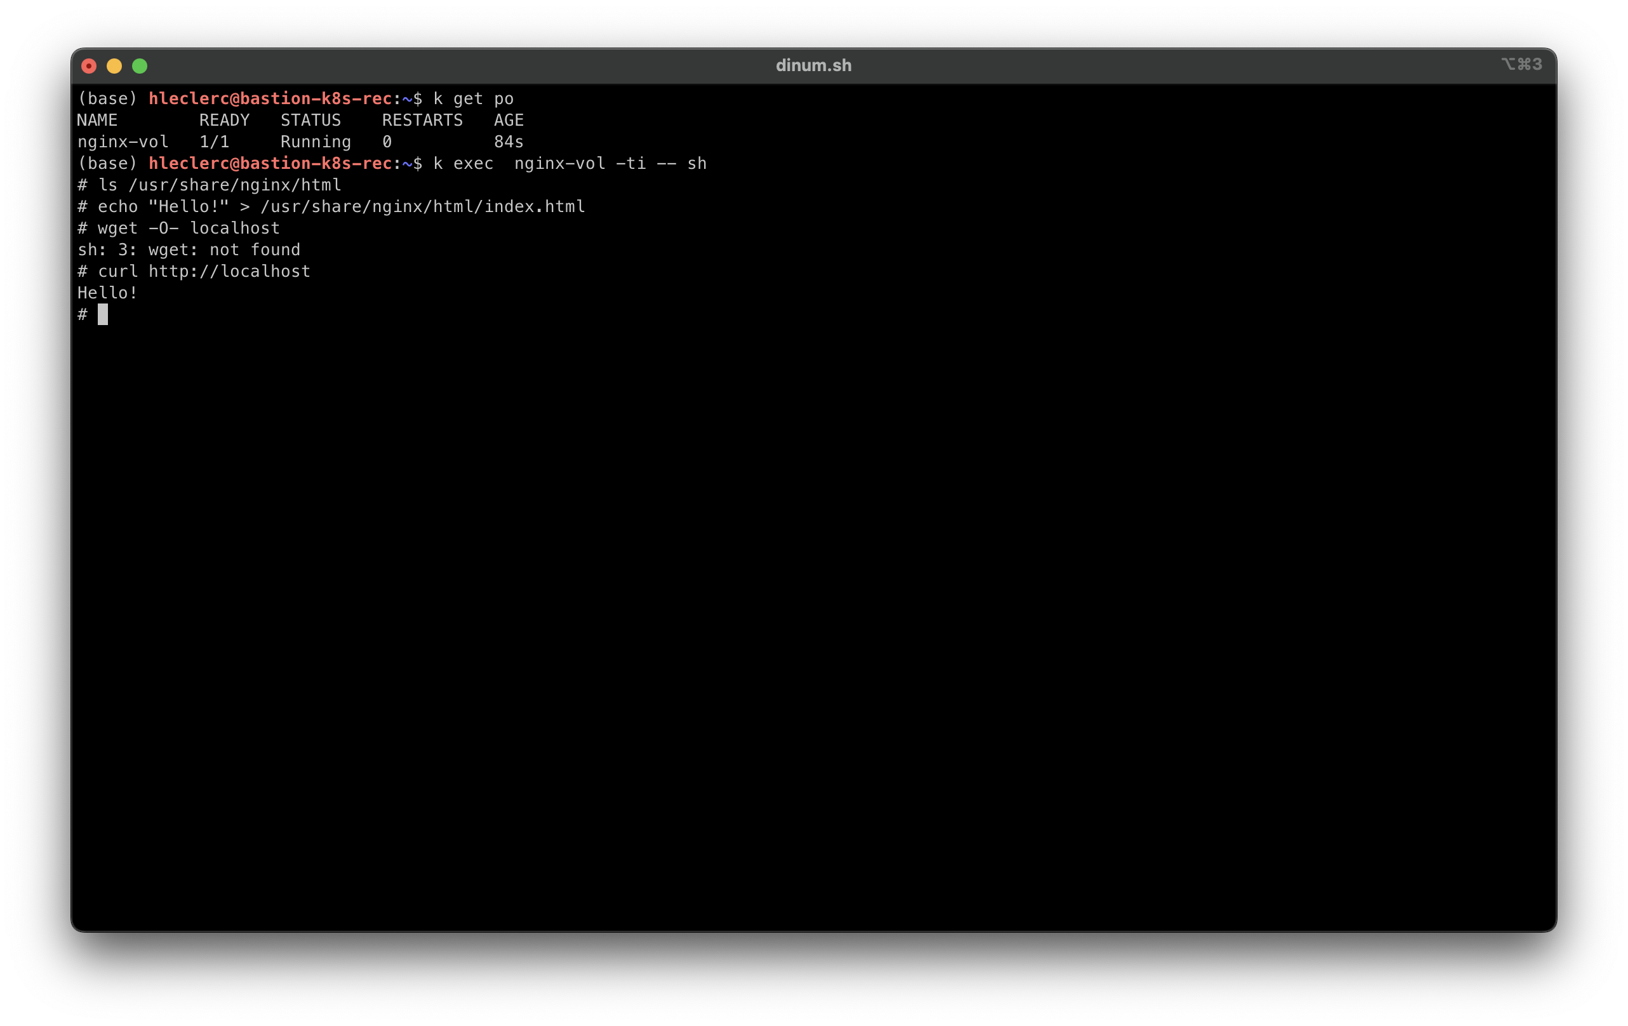Click the 'k get po' command text
This screenshot has height=1026, width=1628.
(x=472, y=98)
